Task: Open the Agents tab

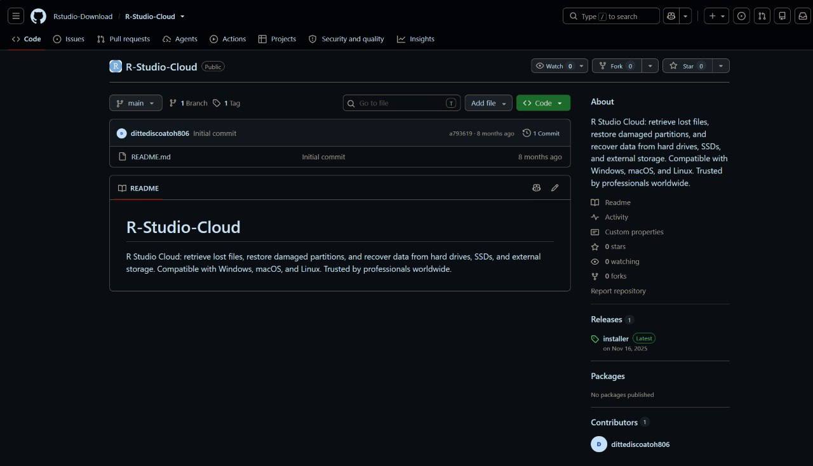Action: [x=180, y=39]
